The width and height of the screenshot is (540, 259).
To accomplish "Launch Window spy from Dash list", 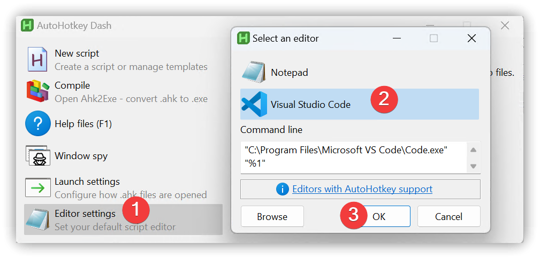I will tap(123, 155).
